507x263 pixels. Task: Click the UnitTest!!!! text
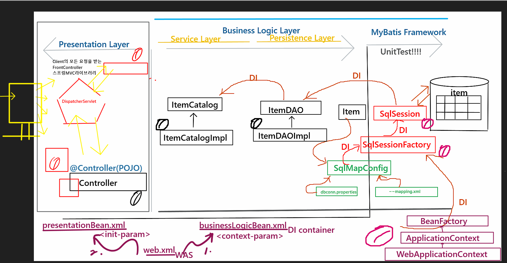point(401,52)
